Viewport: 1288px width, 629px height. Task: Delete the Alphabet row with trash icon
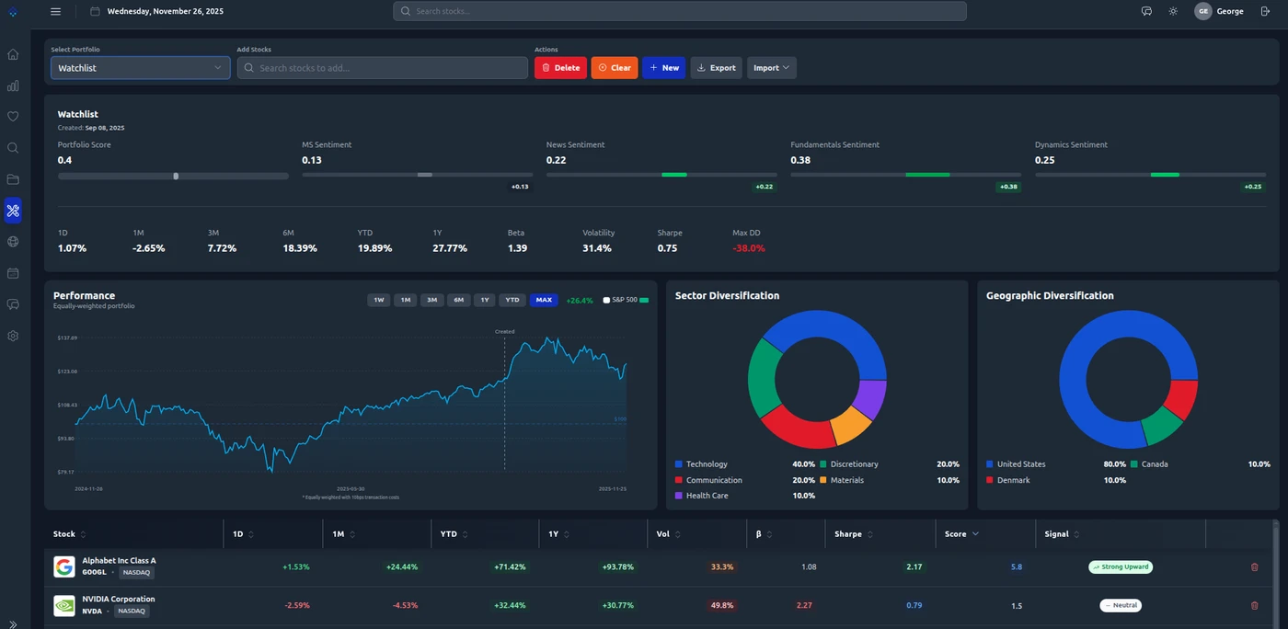(x=1254, y=566)
